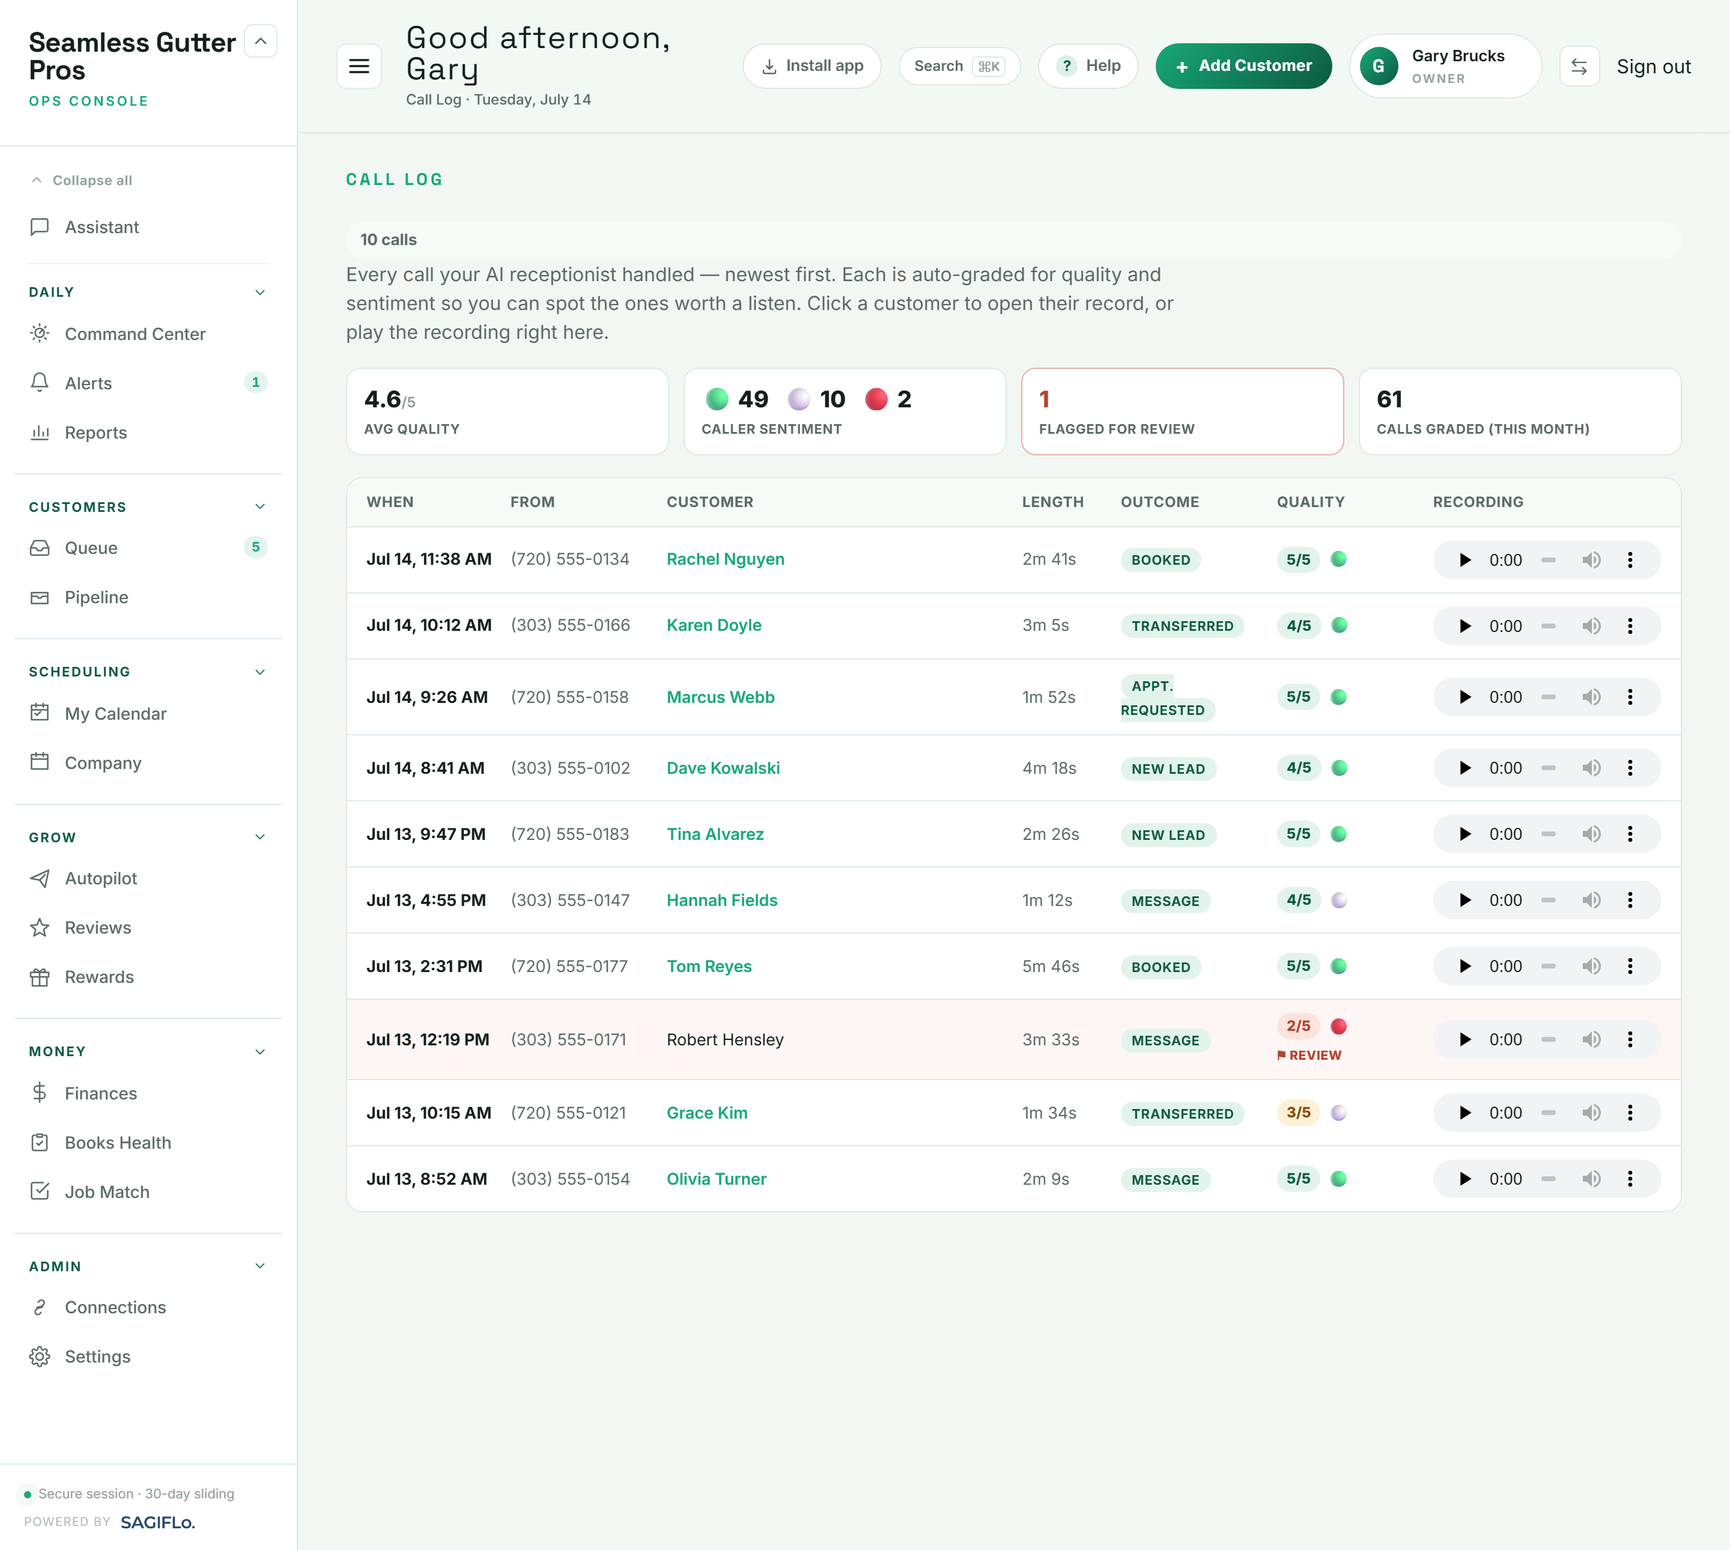Click the Install app button
This screenshot has width=1730, height=1550.
click(x=812, y=67)
